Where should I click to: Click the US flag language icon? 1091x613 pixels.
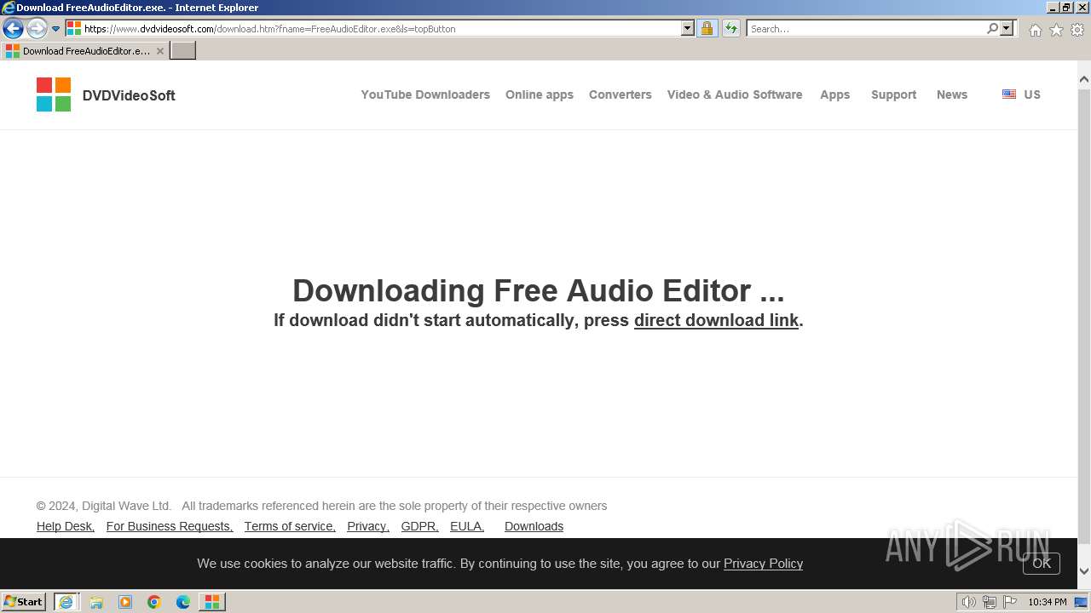pyautogui.click(x=1009, y=95)
